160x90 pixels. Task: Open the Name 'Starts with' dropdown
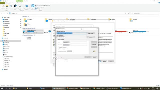[x=66, y=42]
